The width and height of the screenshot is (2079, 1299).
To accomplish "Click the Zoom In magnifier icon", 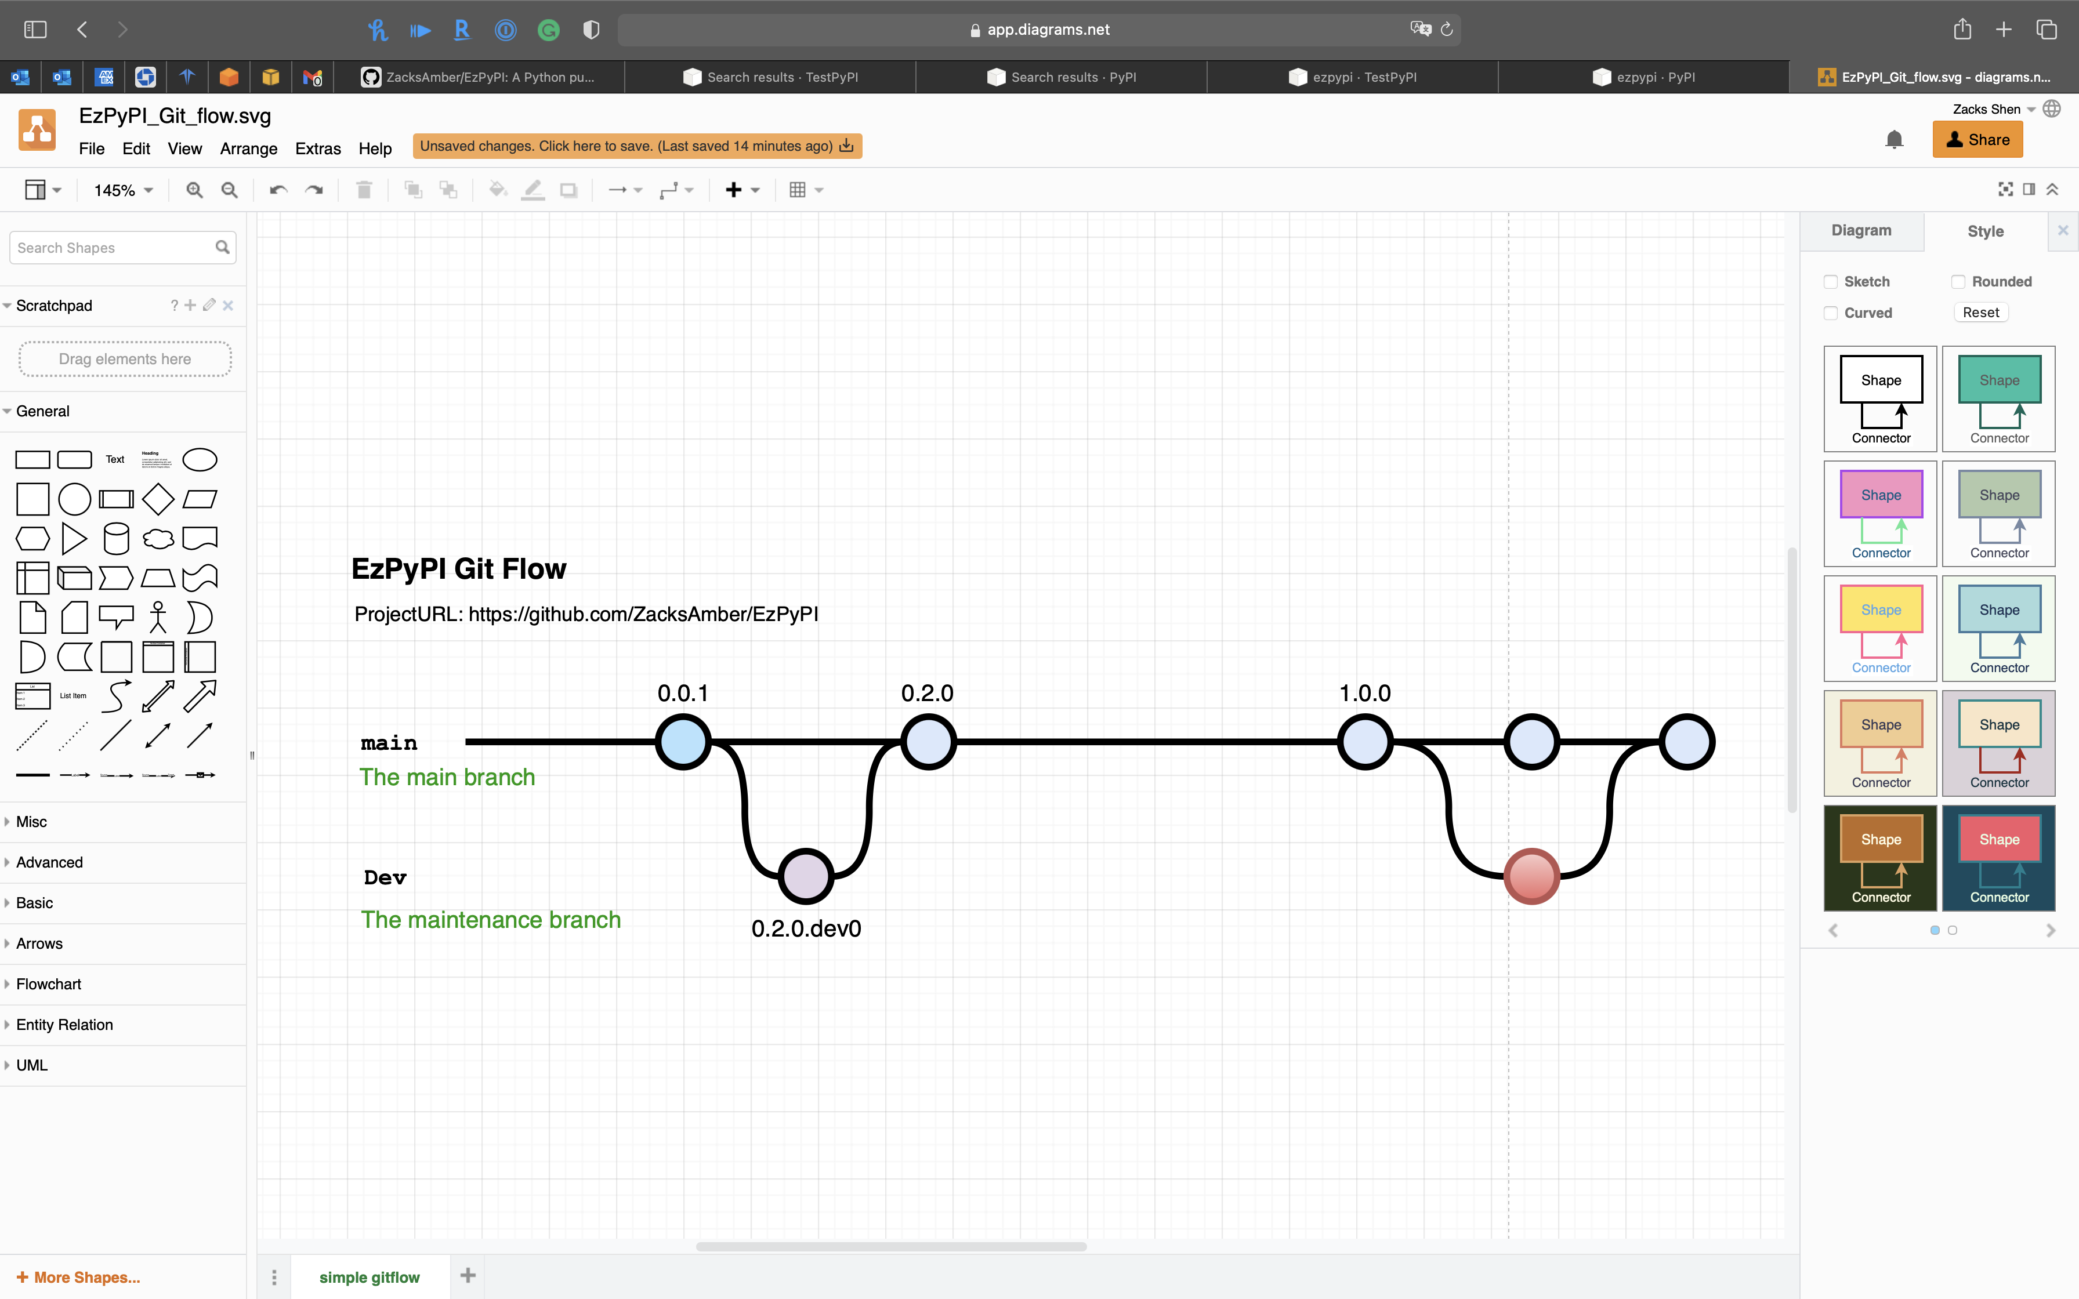I will [194, 190].
